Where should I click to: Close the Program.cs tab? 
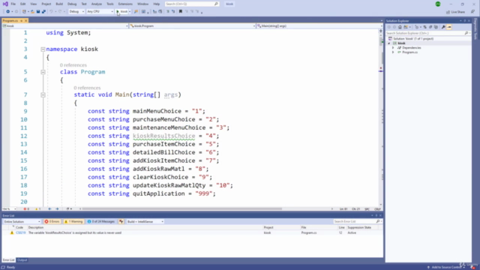pos(26,20)
